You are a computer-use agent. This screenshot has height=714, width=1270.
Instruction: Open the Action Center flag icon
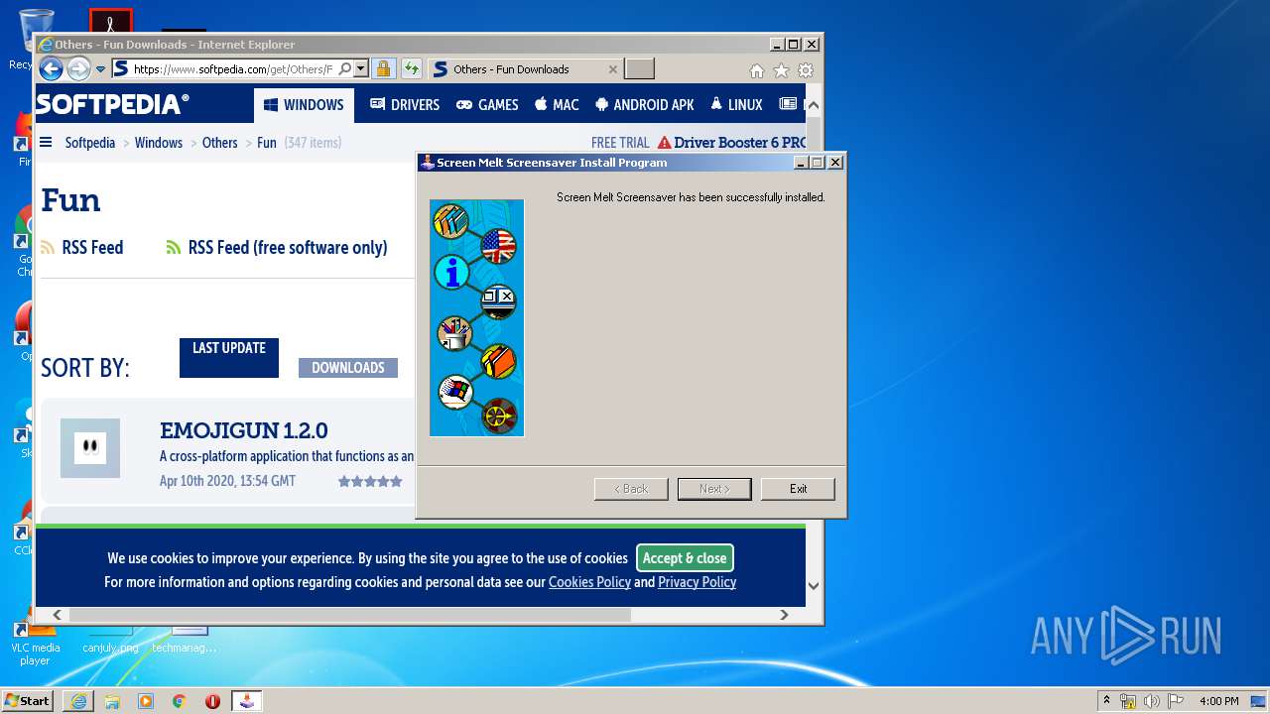(1174, 701)
